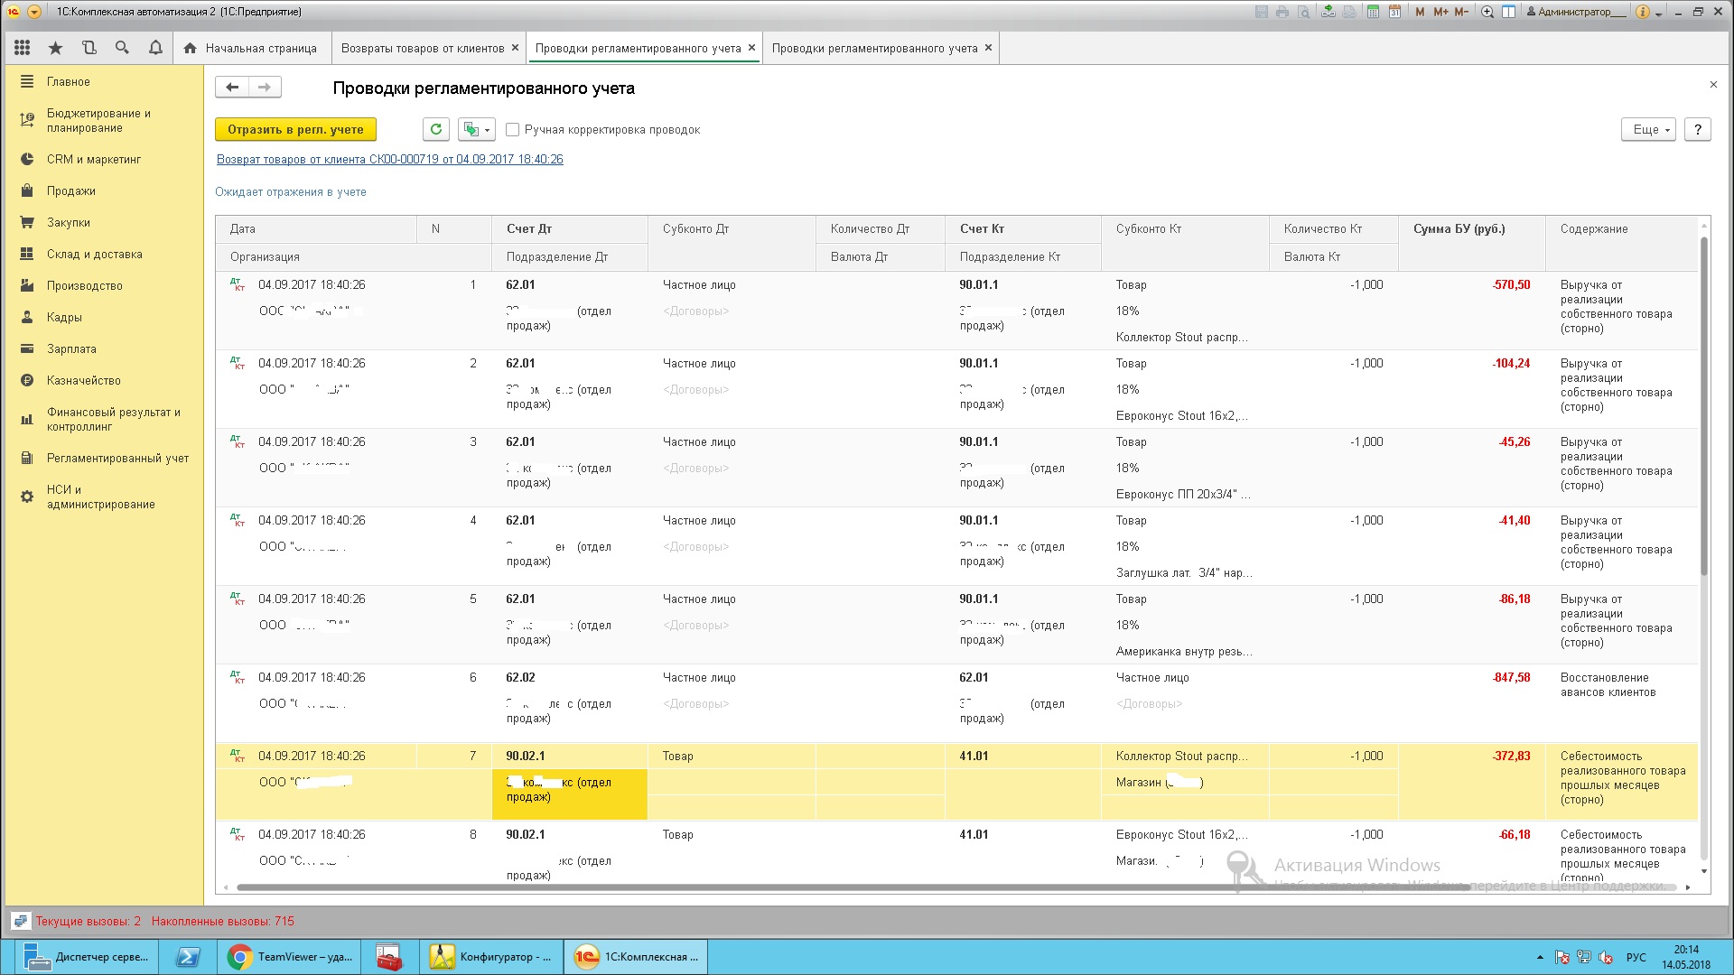Screen dimensions: 1734x975
Task: Open the history icon in top panel
Action: coord(89,48)
